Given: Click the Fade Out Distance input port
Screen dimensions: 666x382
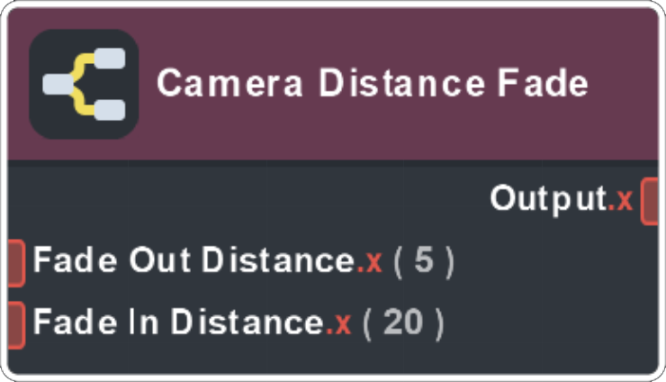Looking at the screenshot, I should tap(16, 262).
